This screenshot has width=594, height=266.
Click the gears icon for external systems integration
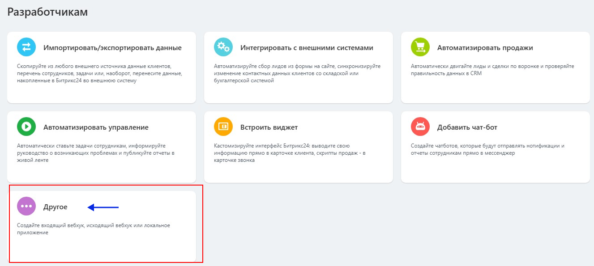pos(223,47)
